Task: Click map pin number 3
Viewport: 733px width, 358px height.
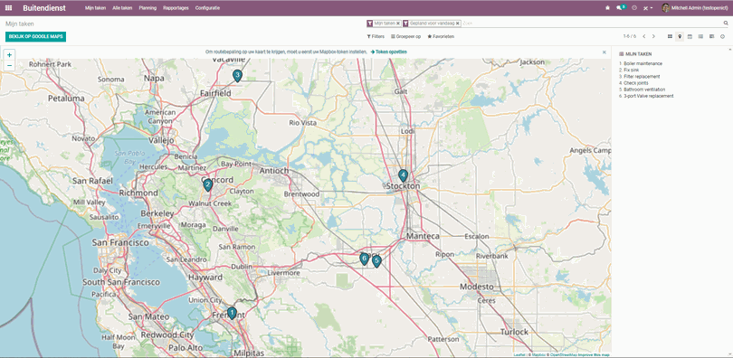Action: point(237,76)
